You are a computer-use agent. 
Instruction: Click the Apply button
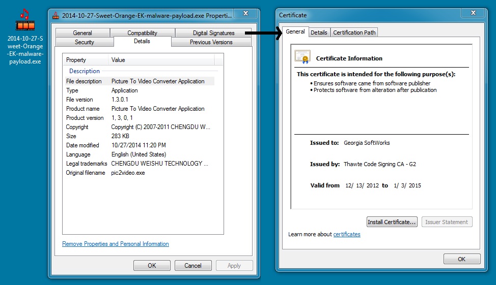pos(234,265)
